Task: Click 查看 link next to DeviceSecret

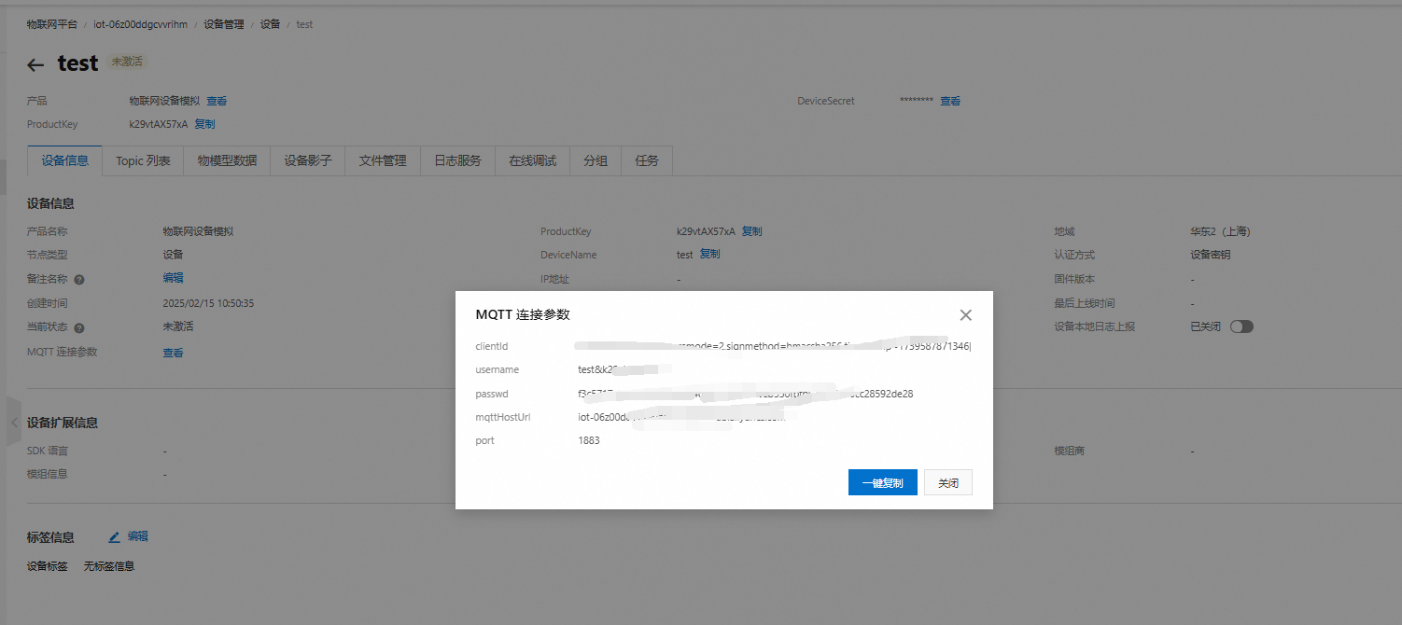Action: tap(950, 101)
